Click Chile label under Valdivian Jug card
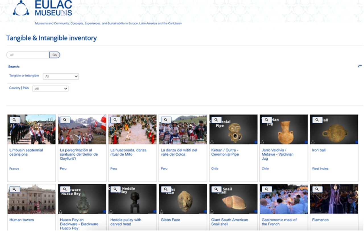Viewport: 364px width, 231px height. click(265, 169)
